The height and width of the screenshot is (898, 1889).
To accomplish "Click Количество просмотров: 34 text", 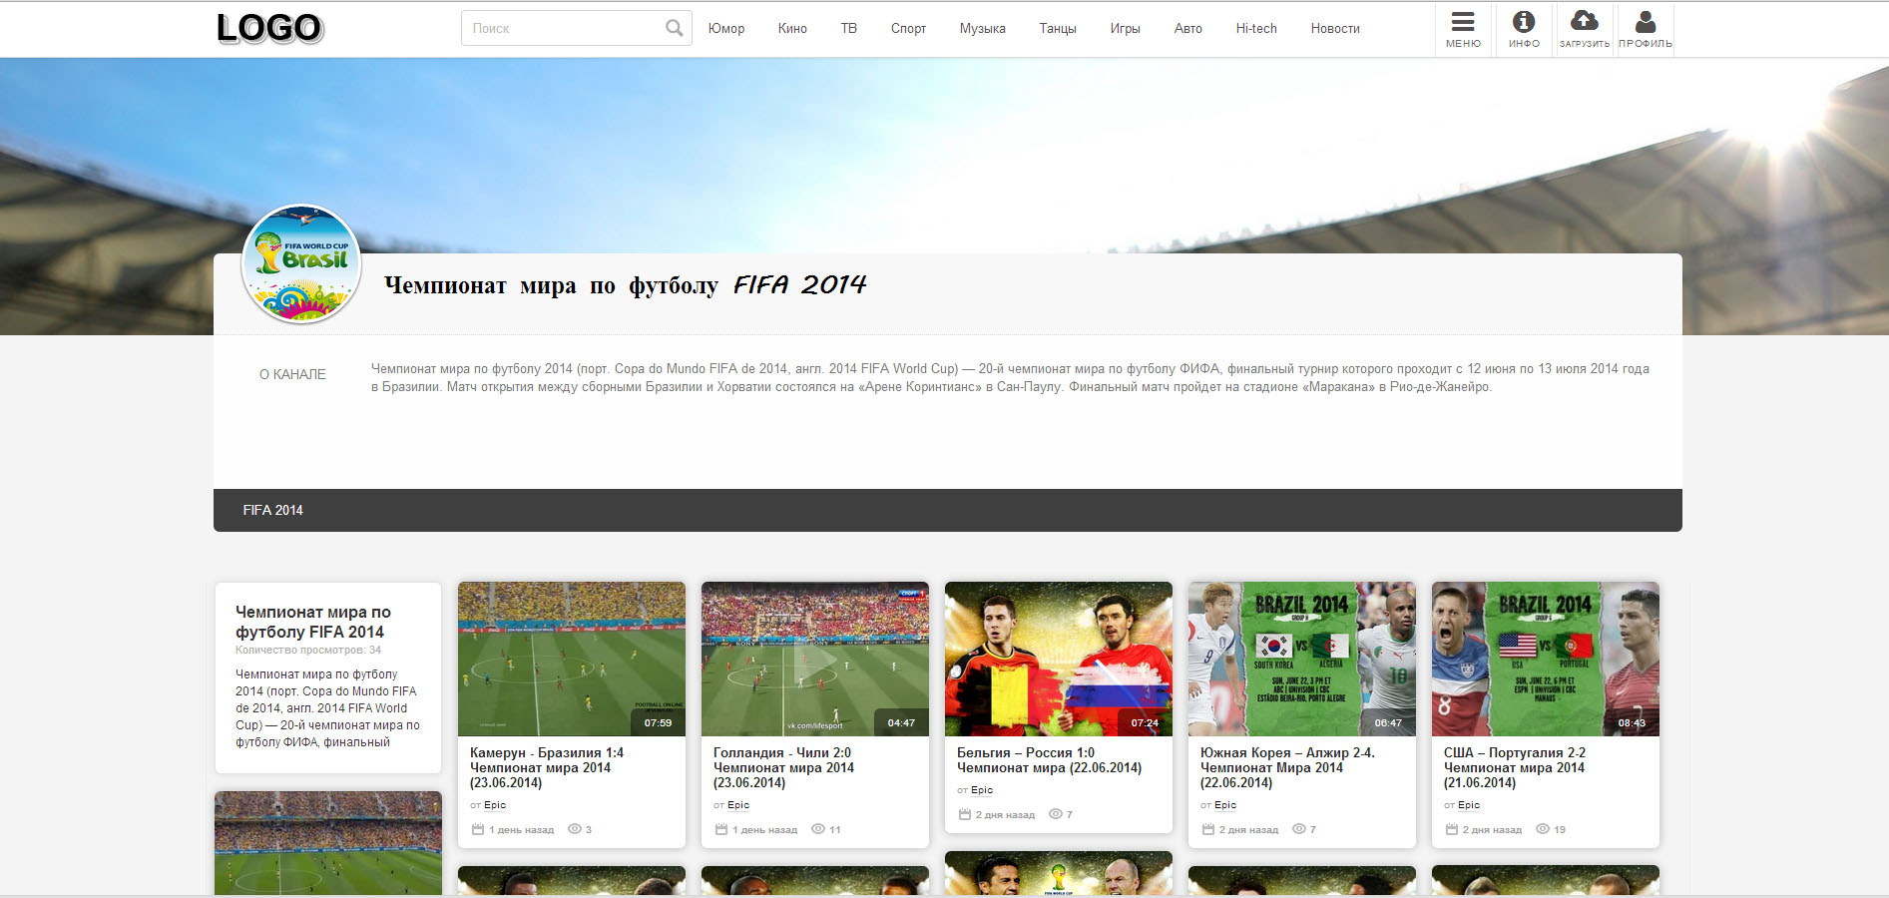I will point(308,650).
